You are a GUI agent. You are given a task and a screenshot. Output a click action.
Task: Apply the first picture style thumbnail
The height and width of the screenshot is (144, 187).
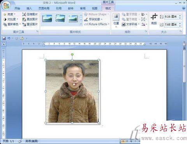point(47,18)
